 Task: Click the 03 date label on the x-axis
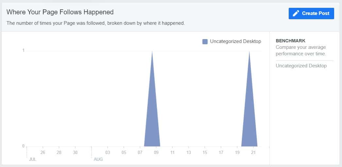pyautogui.click(x=108, y=152)
